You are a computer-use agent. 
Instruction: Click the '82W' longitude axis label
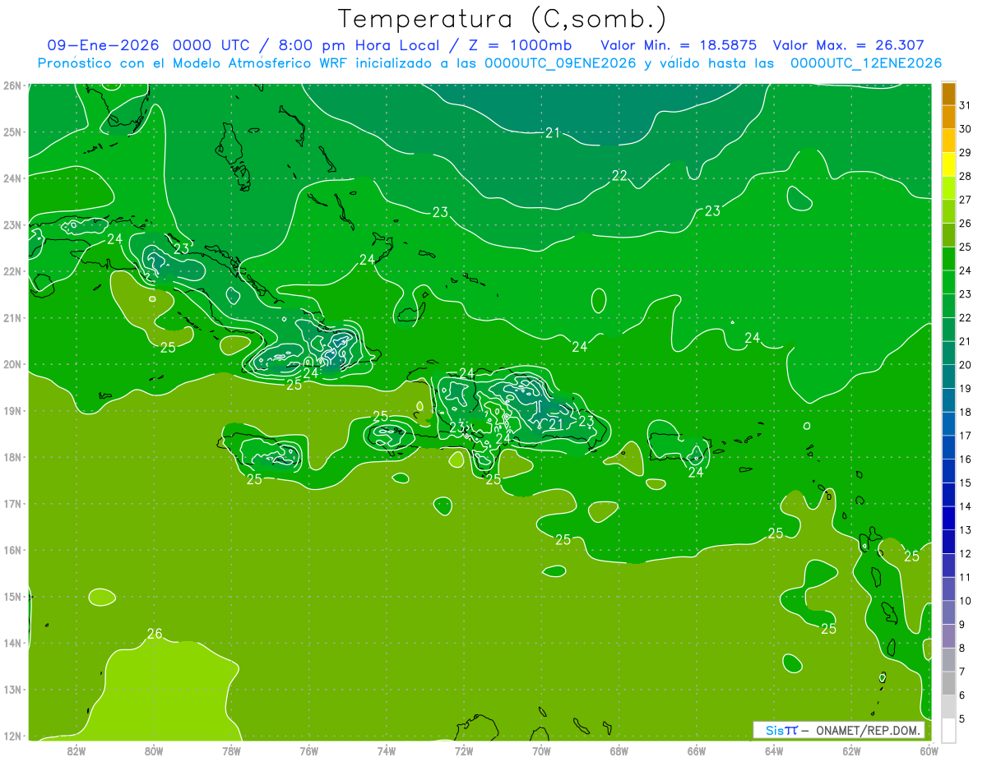(76, 750)
